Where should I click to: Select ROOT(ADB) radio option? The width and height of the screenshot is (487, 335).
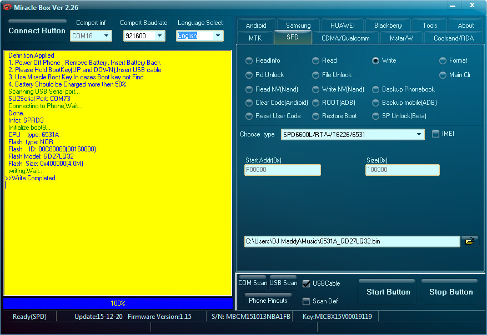point(334,103)
